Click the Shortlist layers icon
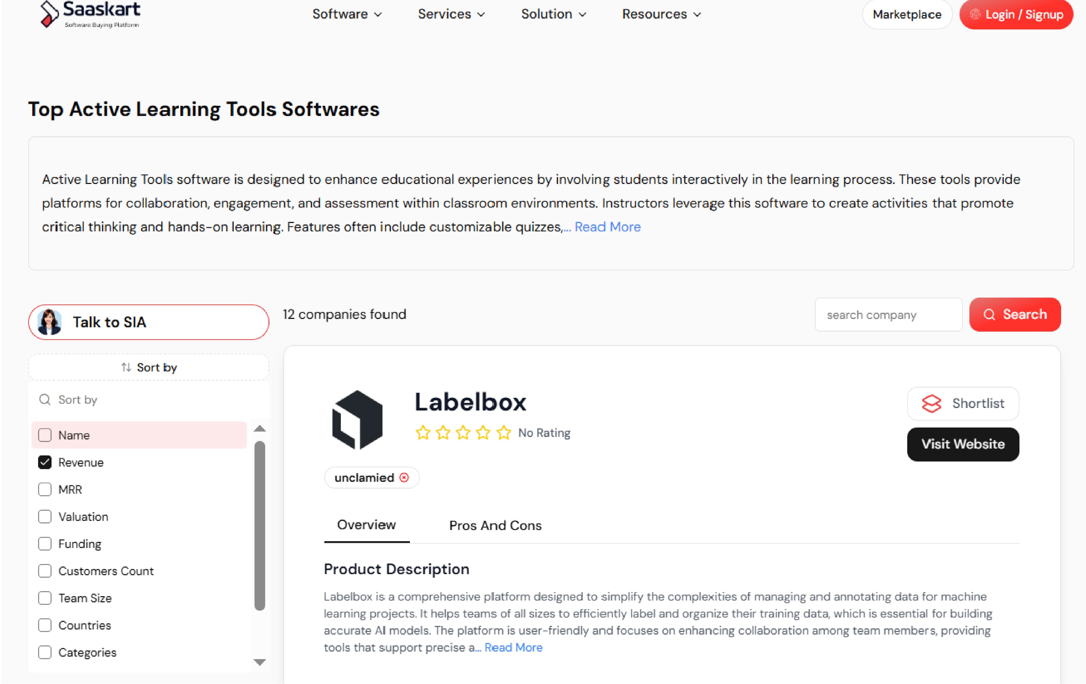Screen dimensions: 1086x684 click(x=931, y=403)
